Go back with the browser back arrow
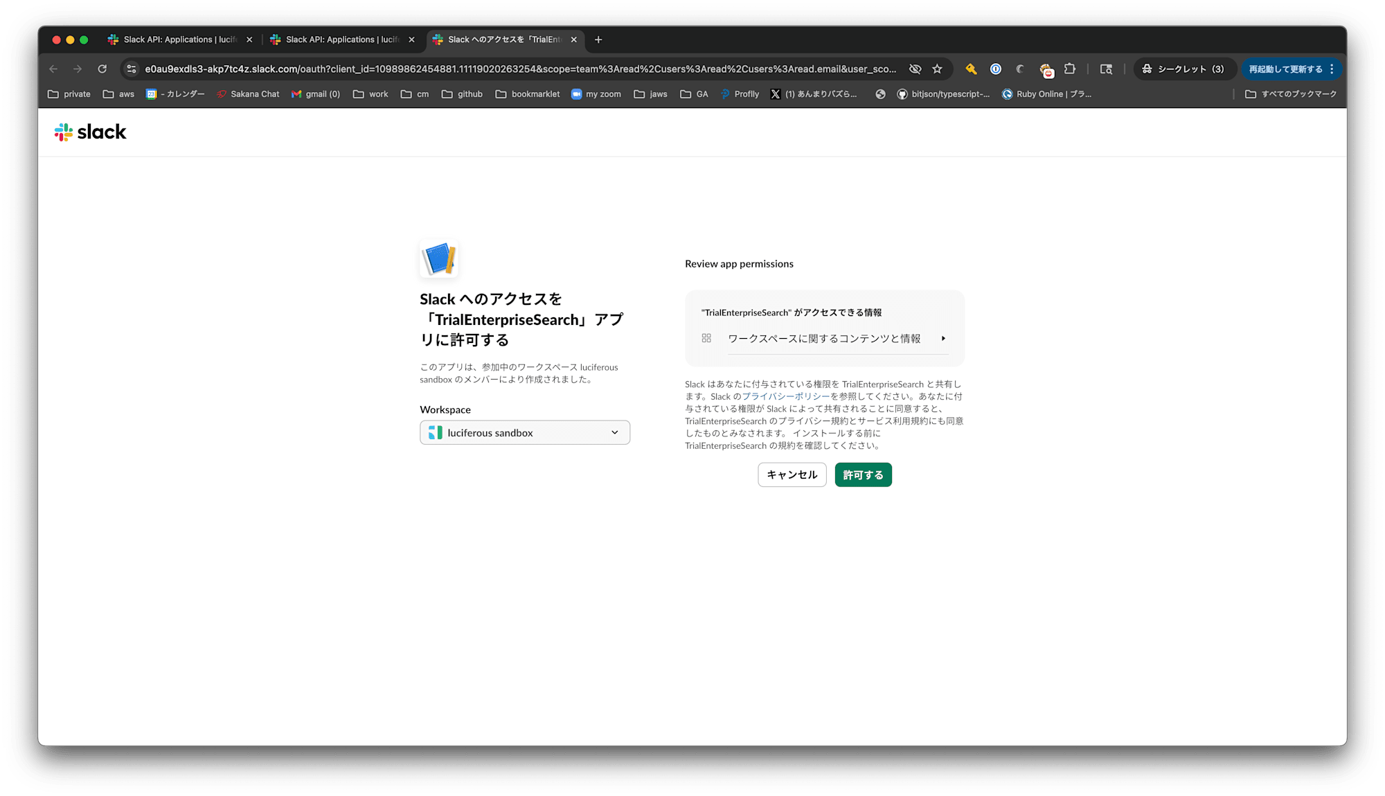The image size is (1385, 796). (53, 69)
